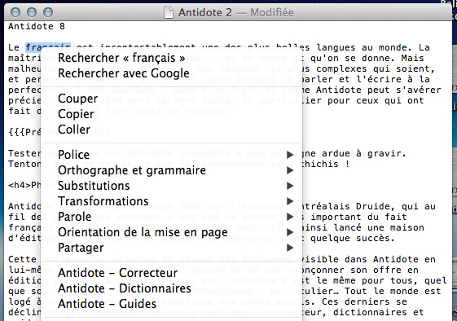Open the Parole submenu

click(171, 217)
